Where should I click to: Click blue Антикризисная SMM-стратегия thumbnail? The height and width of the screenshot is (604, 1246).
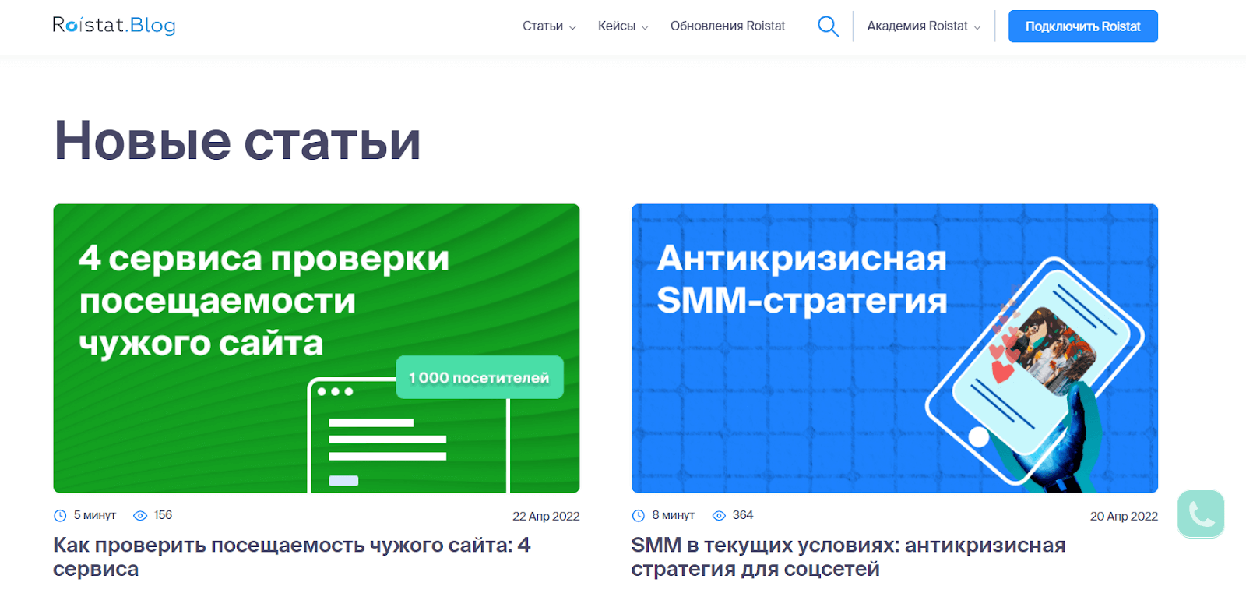pyautogui.click(x=894, y=348)
